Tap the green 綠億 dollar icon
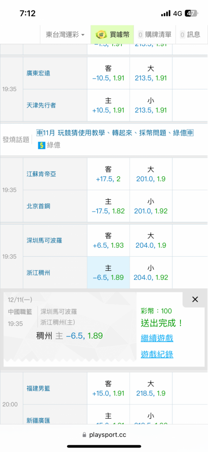 pos(42,145)
